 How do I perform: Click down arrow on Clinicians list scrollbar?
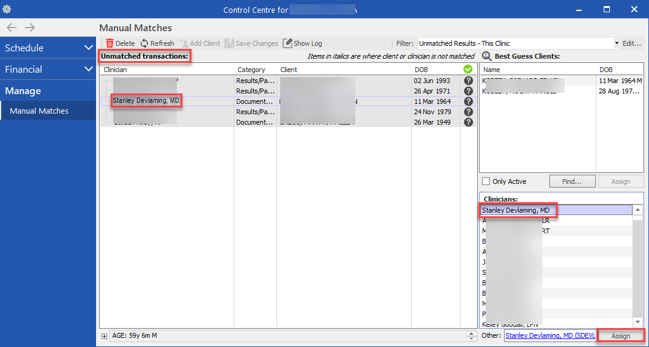click(637, 322)
